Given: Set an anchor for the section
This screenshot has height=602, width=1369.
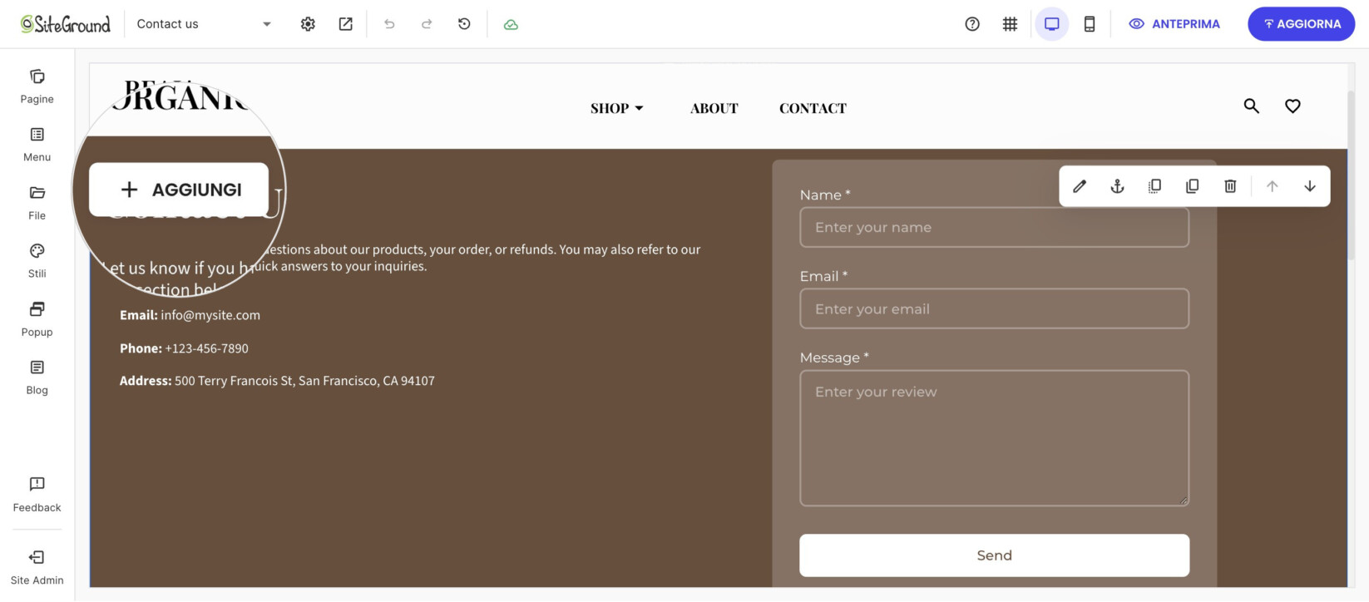Looking at the screenshot, I should pos(1117,186).
